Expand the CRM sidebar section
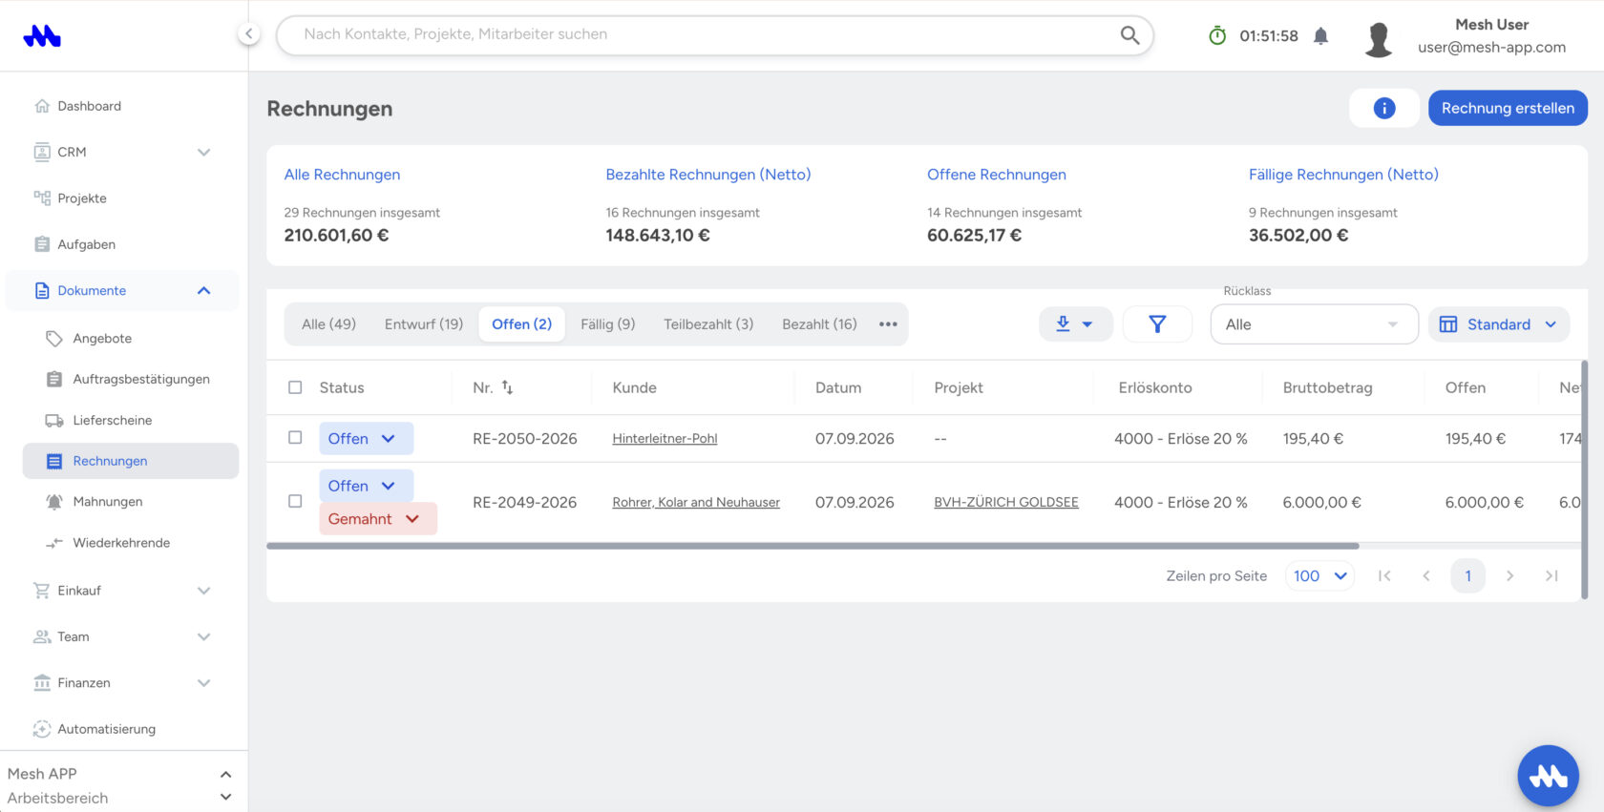This screenshot has height=812, width=1604. 203,152
